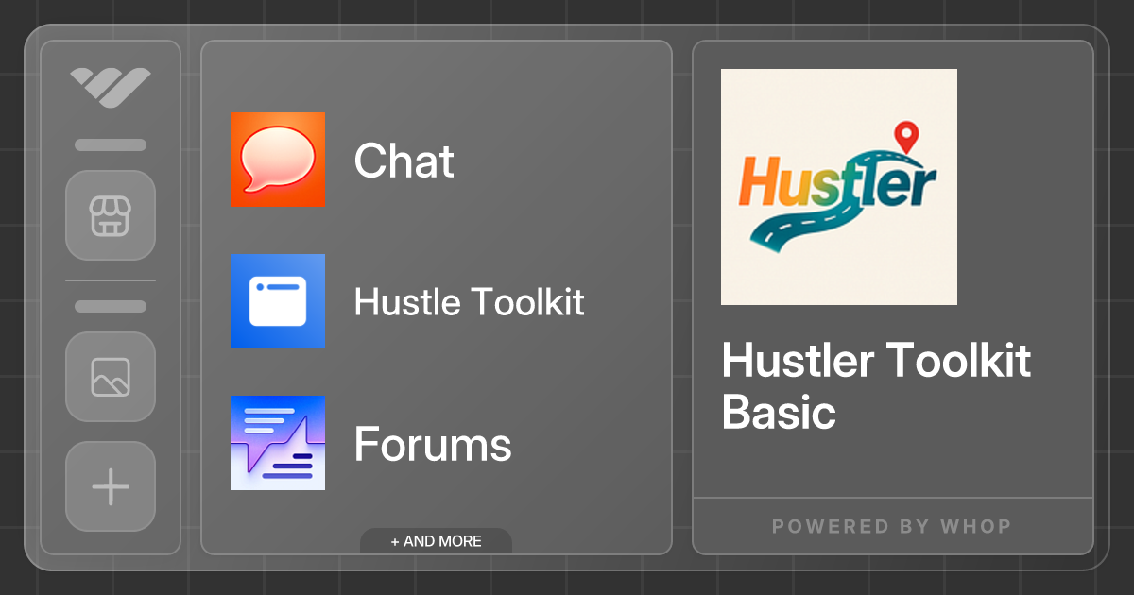Click the "+ AND MORE" pill button
This screenshot has width=1134, height=595.
tap(436, 540)
